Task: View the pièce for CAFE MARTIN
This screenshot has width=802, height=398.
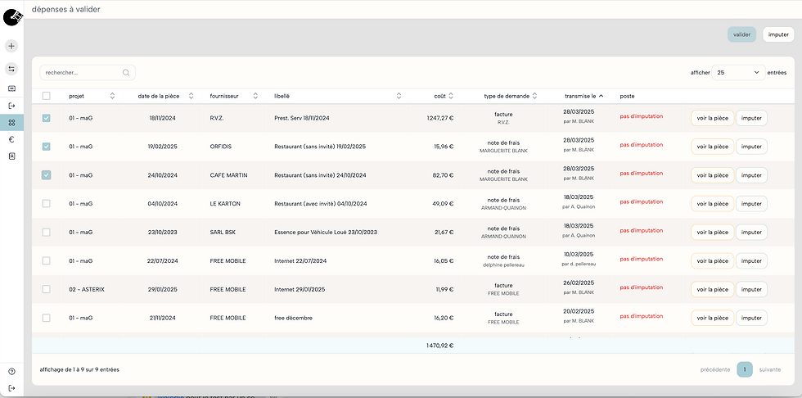Action: (x=712, y=175)
